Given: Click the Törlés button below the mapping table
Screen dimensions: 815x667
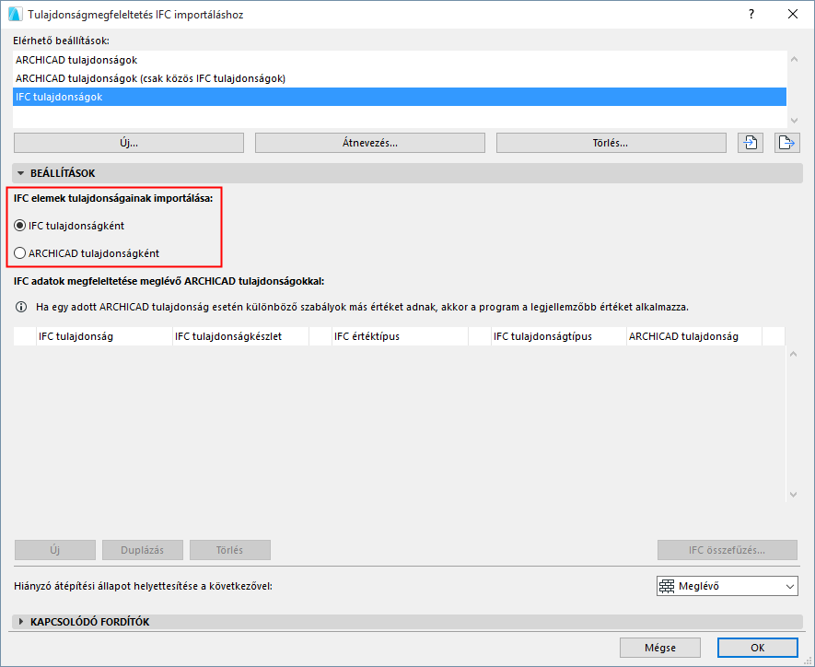Looking at the screenshot, I should tap(229, 549).
